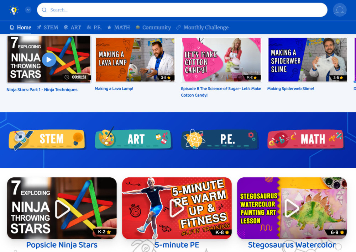The image size is (356, 252).
Task: Play the Ninja Stars Part 1 video
Action: [x=49, y=59]
